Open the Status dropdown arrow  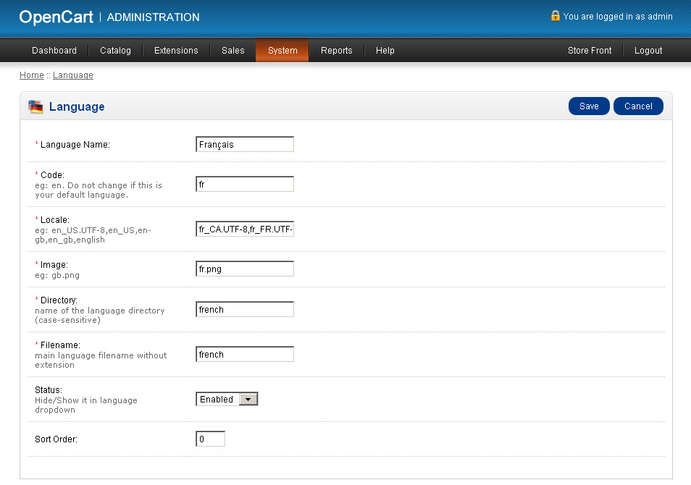coord(248,400)
